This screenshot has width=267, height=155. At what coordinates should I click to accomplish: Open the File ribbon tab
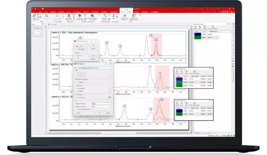(x=34, y=12)
